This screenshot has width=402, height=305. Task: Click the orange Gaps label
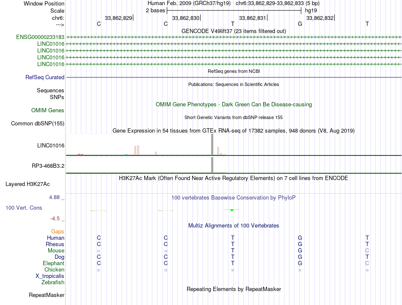coord(58,232)
